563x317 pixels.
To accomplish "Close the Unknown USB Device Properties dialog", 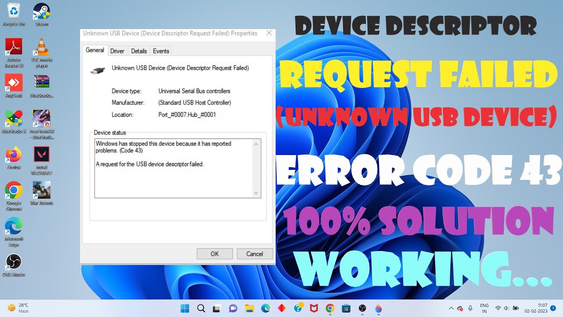I will [269, 33].
